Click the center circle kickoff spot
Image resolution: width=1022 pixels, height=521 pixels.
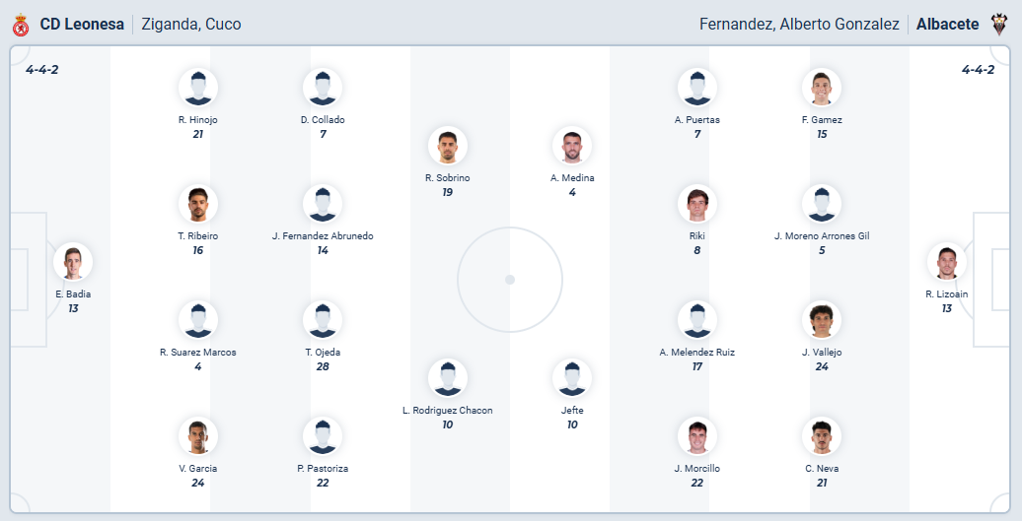point(510,280)
